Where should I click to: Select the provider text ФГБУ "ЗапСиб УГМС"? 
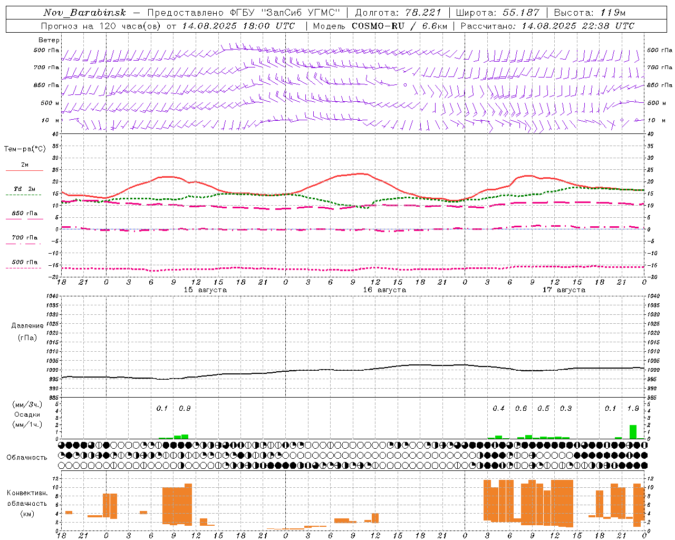coord(285,13)
